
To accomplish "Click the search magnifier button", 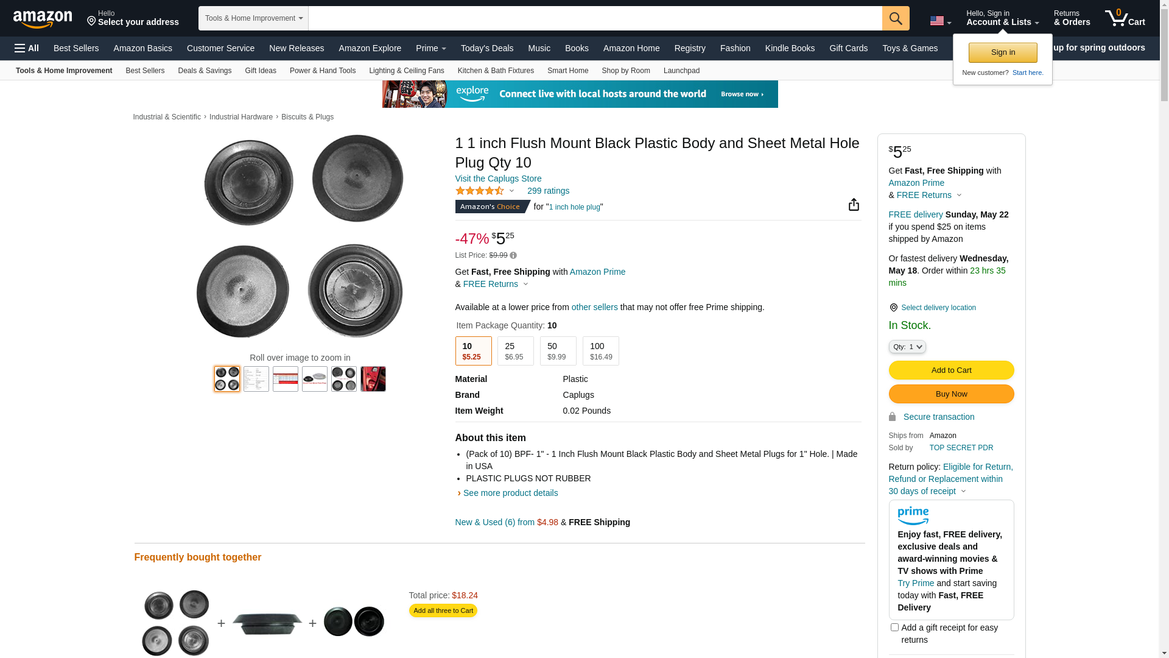I will click(x=896, y=18).
